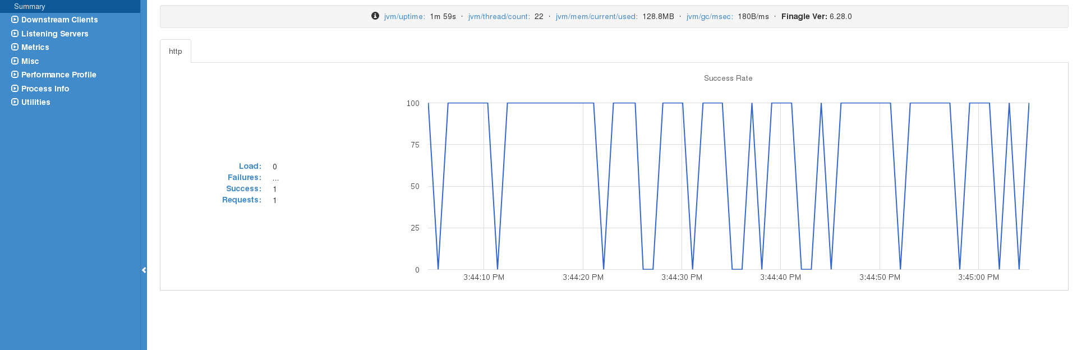Screen dimensions: 1077x350
Task: Click the 3:44:50 PM axis label
Action: coord(880,277)
